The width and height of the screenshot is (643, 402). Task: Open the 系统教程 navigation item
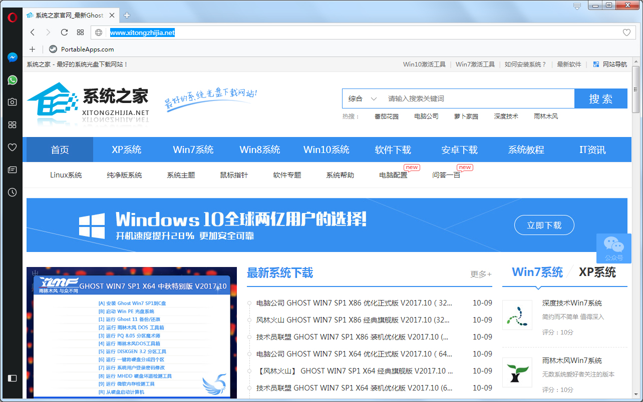(526, 149)
